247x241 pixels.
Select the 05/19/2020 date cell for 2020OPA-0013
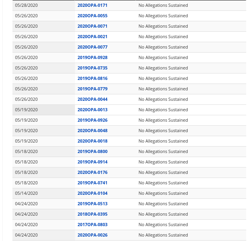pos(44,110)
